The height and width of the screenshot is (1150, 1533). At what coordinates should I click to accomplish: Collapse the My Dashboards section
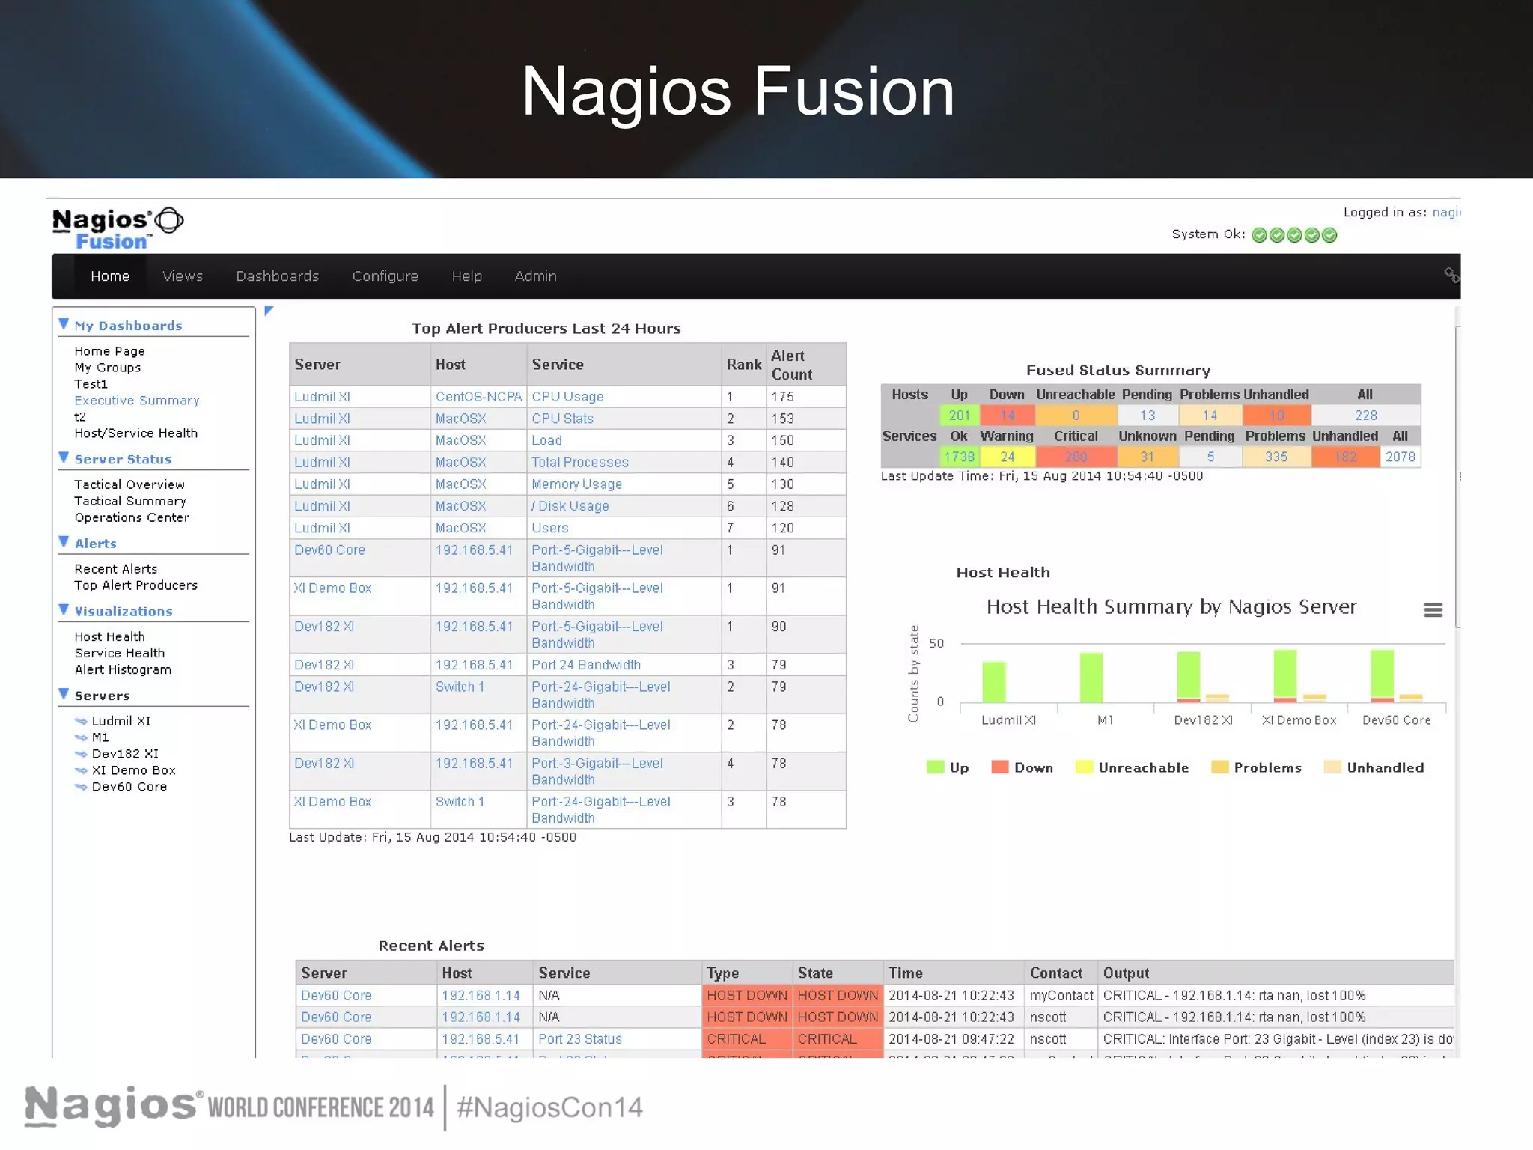[x=64, y=324]
